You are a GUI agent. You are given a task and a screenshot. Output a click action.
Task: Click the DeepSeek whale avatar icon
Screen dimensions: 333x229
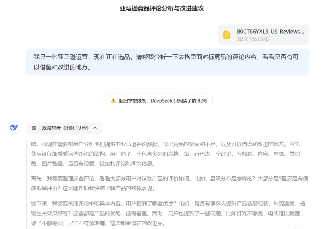click(x=14, y=128)
